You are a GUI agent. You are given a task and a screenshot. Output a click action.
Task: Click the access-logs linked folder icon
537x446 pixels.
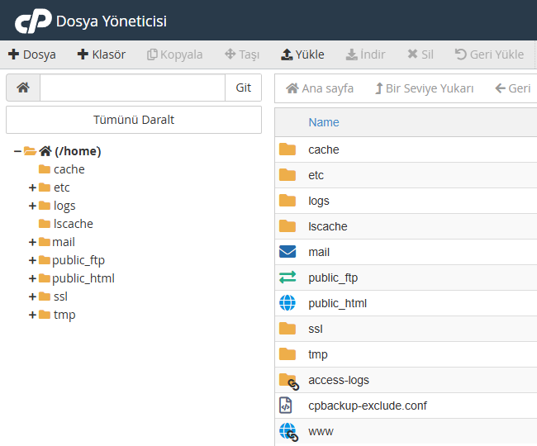point(288,380)
